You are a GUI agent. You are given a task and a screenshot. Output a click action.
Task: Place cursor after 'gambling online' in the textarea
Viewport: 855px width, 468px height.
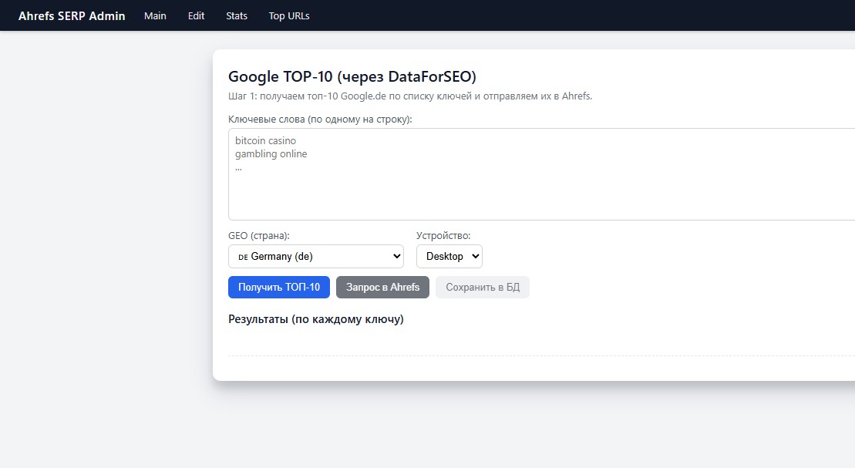(x=308, y=153)
